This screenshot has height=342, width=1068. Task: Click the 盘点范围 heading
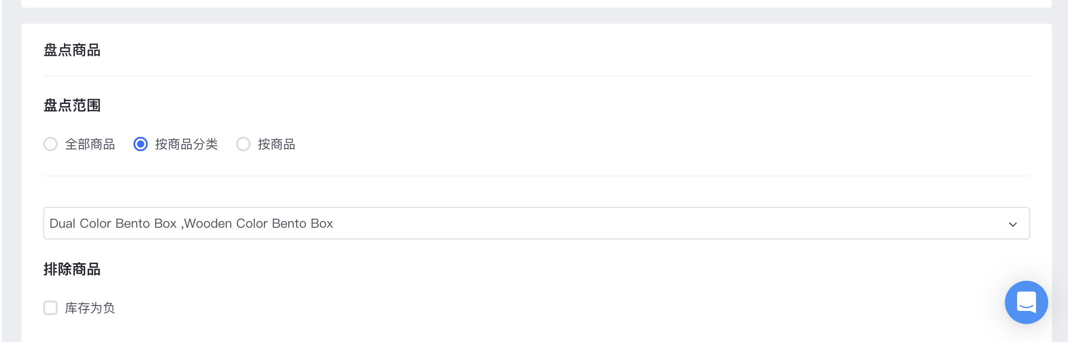coord(72,105)
